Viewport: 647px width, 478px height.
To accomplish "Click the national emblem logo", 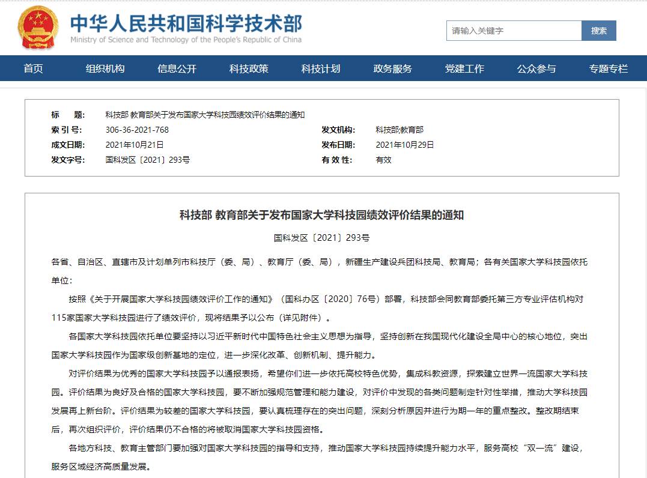I will pos(38,28).
